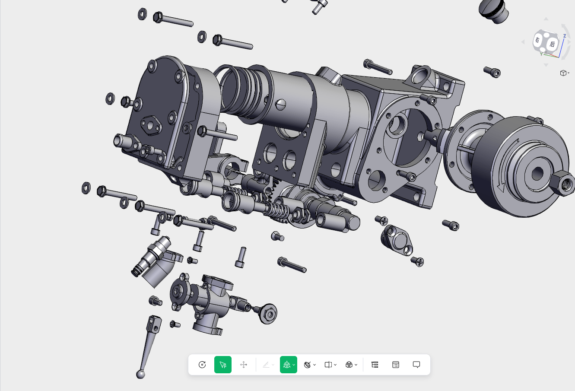Open the dropdown next to the globe icon
The height and width of the screenshot is (391, 575).
click(x=315, y=365)
